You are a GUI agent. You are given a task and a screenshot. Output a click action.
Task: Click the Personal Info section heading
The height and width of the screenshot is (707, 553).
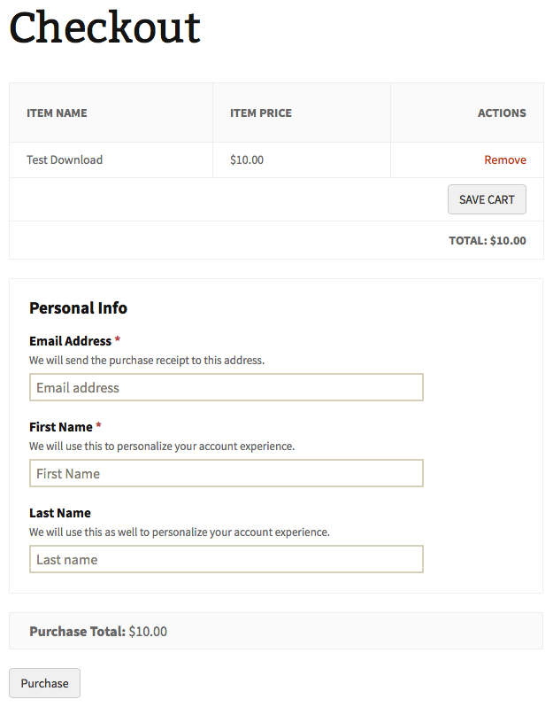click(x=78, y=308)
